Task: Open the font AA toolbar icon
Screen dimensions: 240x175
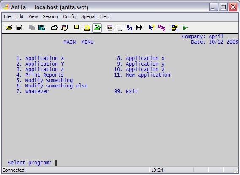Action: point(129,28)
